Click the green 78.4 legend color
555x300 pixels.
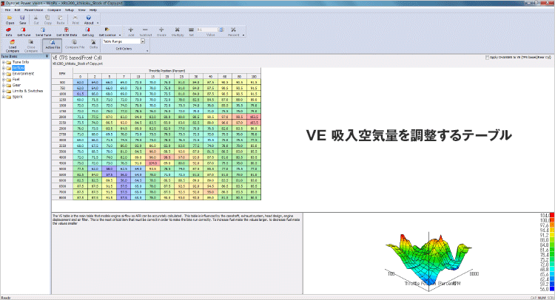pos(551,255)
